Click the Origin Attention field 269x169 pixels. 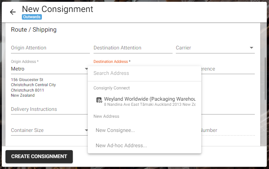click(x=50, y=48)
